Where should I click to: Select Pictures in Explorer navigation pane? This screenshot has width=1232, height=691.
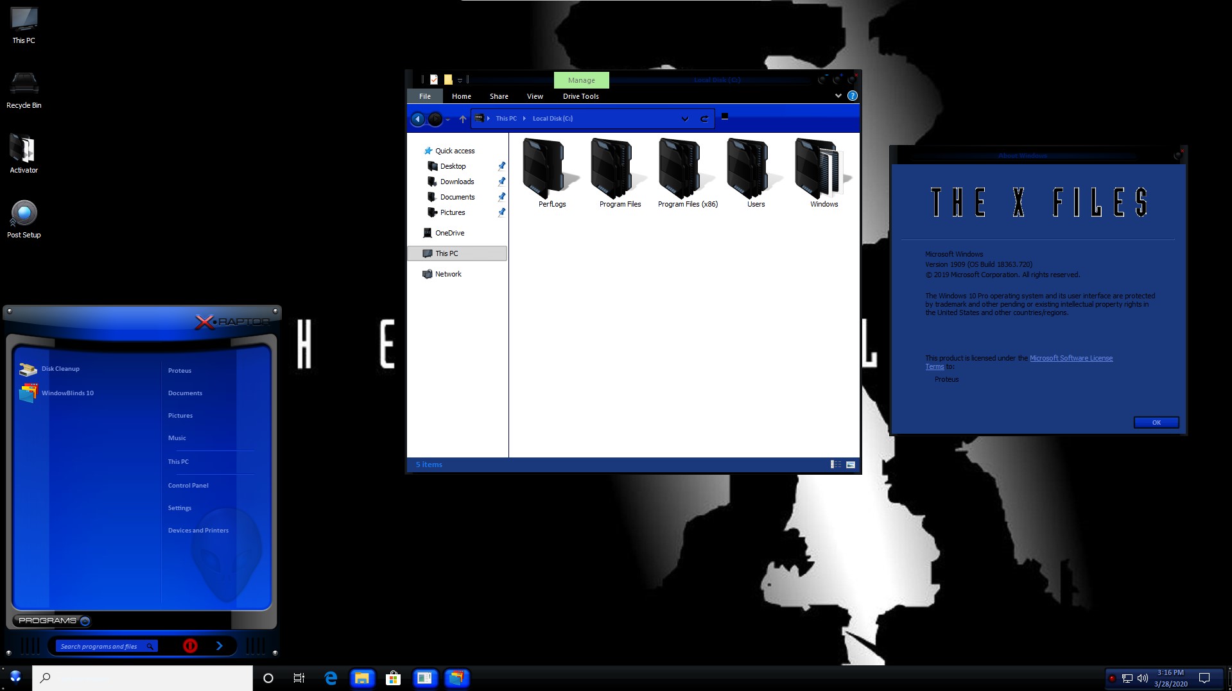447,212
